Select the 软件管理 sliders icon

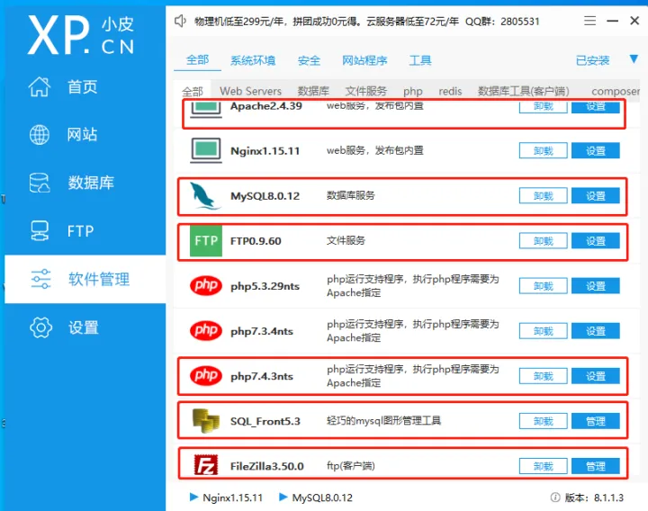click(x=40, y=279)
